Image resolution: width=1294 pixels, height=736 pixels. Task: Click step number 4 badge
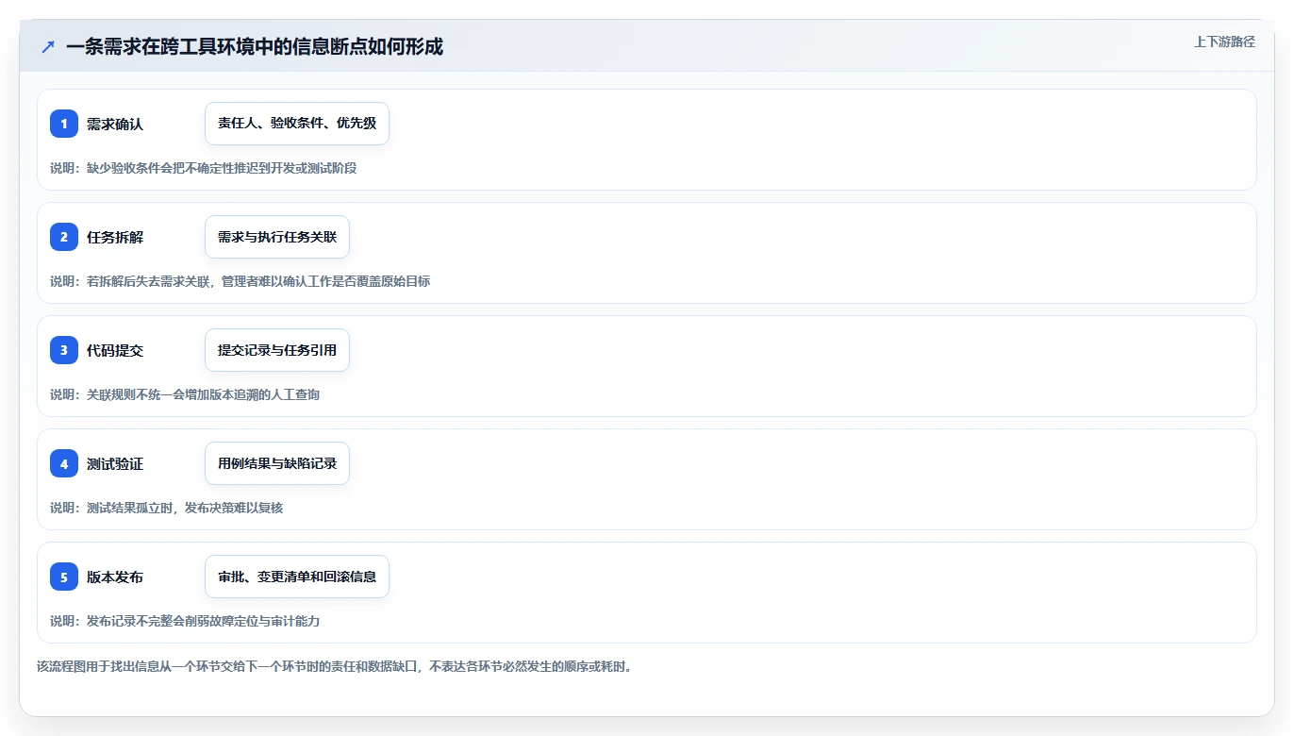pos(64,463)
